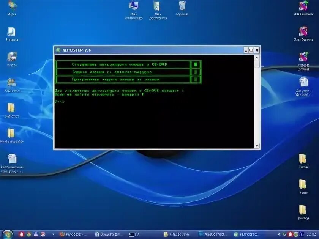This screenshot has width=319, height=239.
Task: Click the red Opera icon in system tray
Action: point(290,234)
